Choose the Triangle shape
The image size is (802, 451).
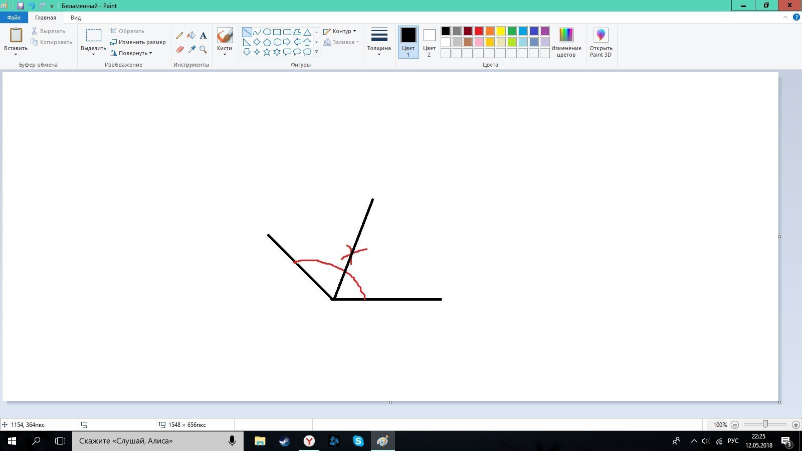tap(307, 32)
